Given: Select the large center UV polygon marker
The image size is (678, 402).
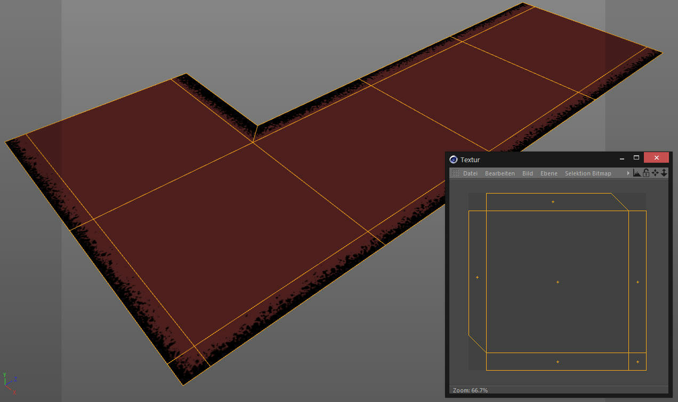Looking at the screenshot, I should [558, 282].
